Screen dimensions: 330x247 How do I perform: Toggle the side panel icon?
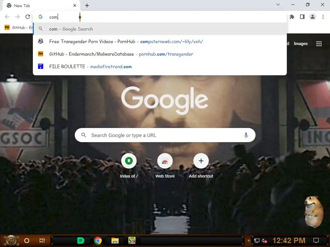click(302, 17)
